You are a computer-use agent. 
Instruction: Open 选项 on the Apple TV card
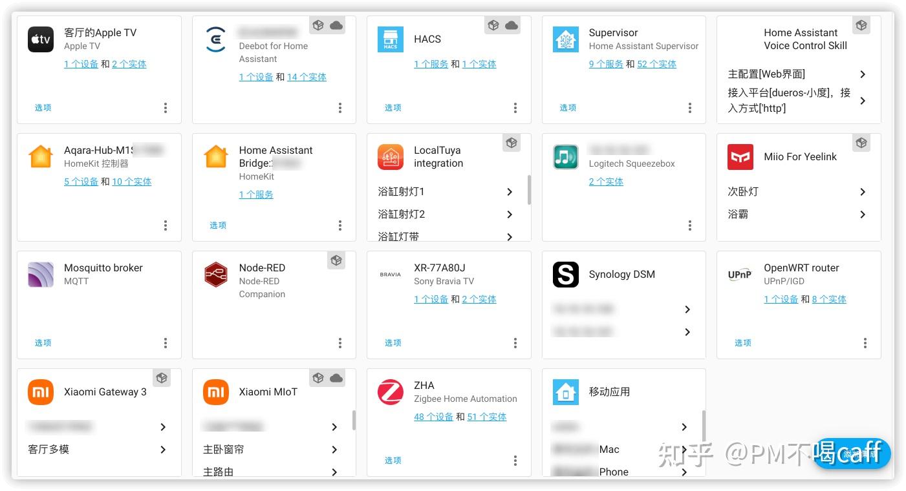(43, 108)
